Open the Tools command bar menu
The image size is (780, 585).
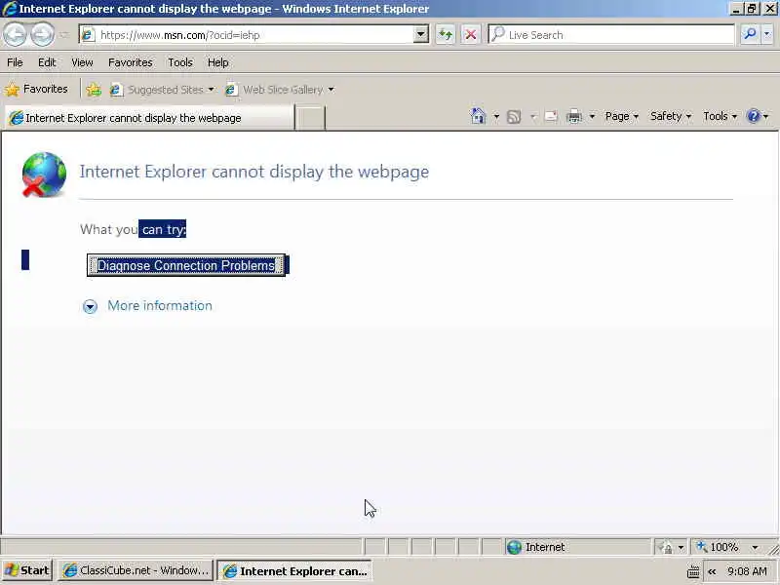[720, 116]
